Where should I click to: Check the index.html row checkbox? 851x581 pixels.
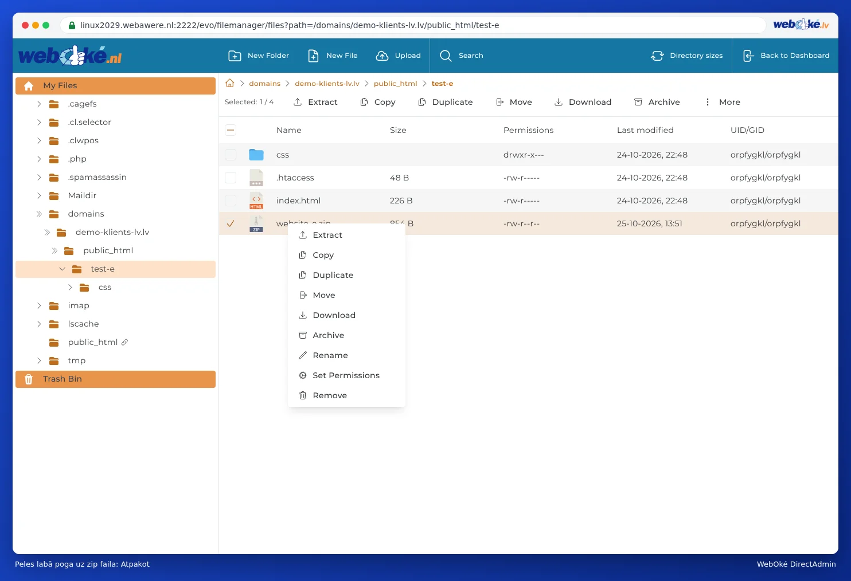pos(231,201)
